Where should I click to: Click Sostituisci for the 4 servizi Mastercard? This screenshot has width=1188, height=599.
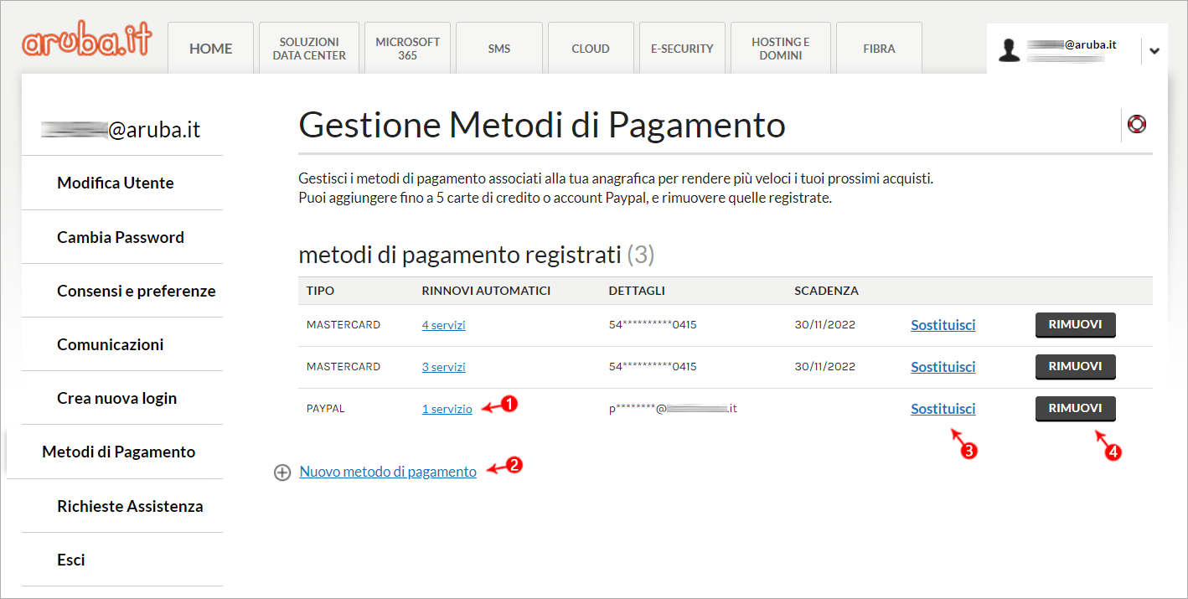943,325
